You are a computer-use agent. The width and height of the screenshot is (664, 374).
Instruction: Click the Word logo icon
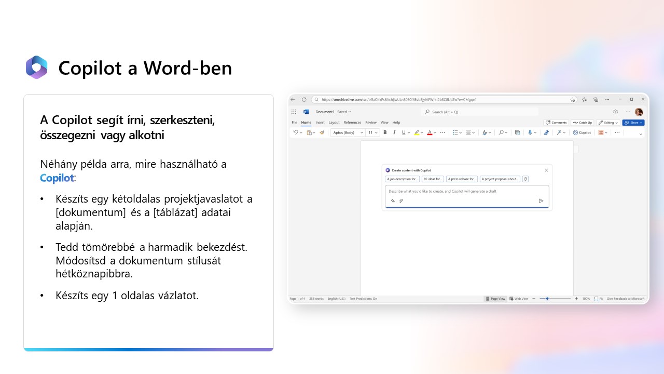click(306, 112)
